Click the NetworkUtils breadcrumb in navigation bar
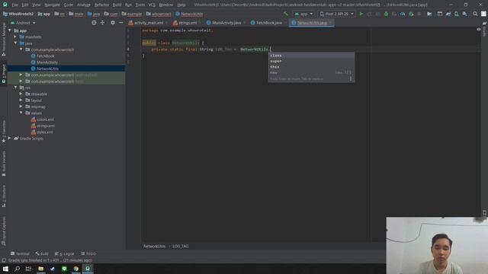This screenshot has width=488, height=274. point(189,14)
